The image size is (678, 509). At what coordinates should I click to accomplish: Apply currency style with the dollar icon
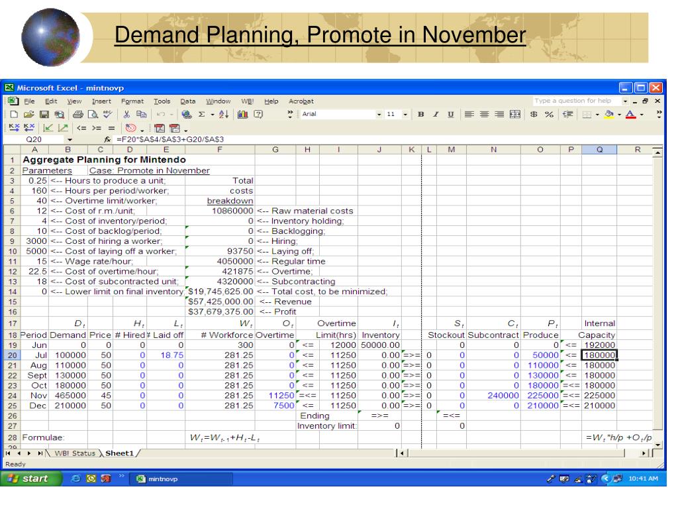click(x=534, y=114)
